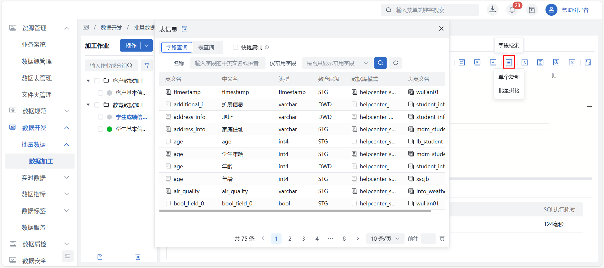Close the 表信息 dialog
Image resolution: width=604 pixels, height=268 pixels.
pyautogui.click(x=441, y=29)
